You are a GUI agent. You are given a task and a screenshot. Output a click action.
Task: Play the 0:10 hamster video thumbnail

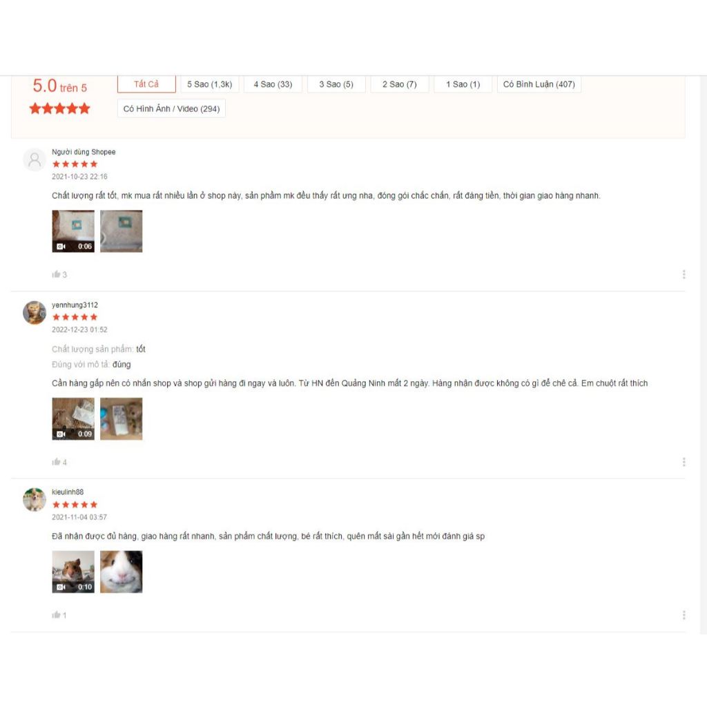click(x=73, y=572)
